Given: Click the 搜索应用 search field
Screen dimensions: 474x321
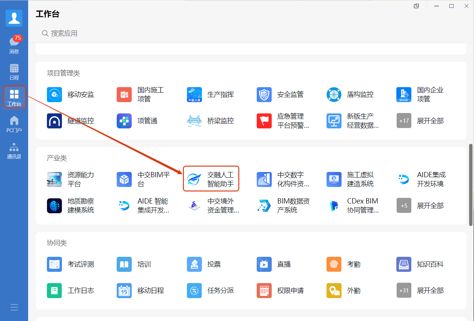Looking at the screenshot, I should [248, 33].
